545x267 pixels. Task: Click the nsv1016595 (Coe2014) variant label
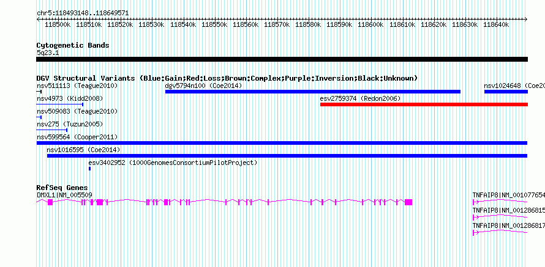coord(83,150)
